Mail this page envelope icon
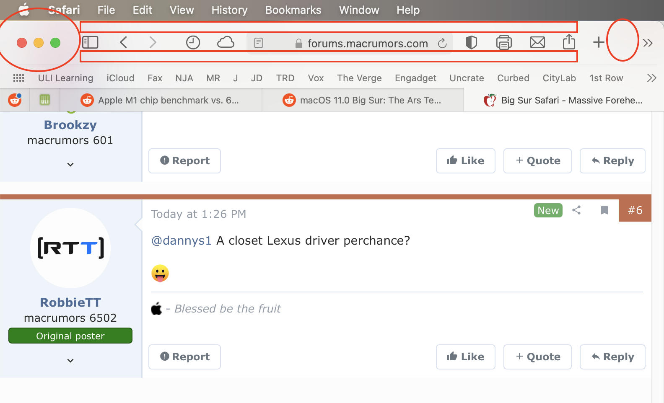 537,42
